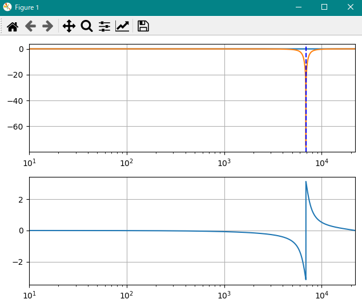362x307 pixels.
Task: Save the figure with the floppy disk icon
Action: 143,26
